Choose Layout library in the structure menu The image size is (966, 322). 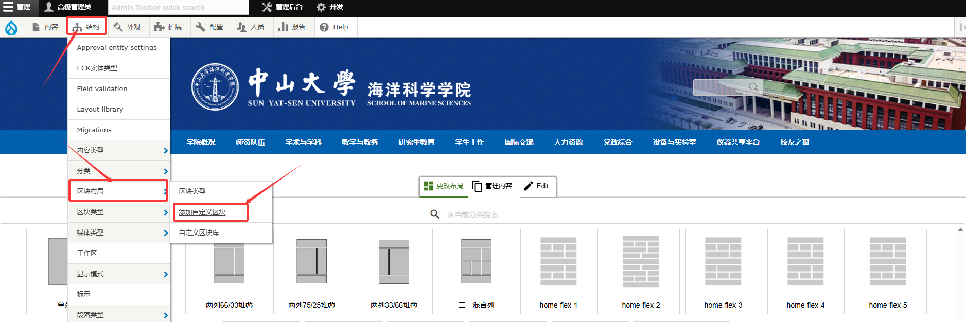(100, 109)
